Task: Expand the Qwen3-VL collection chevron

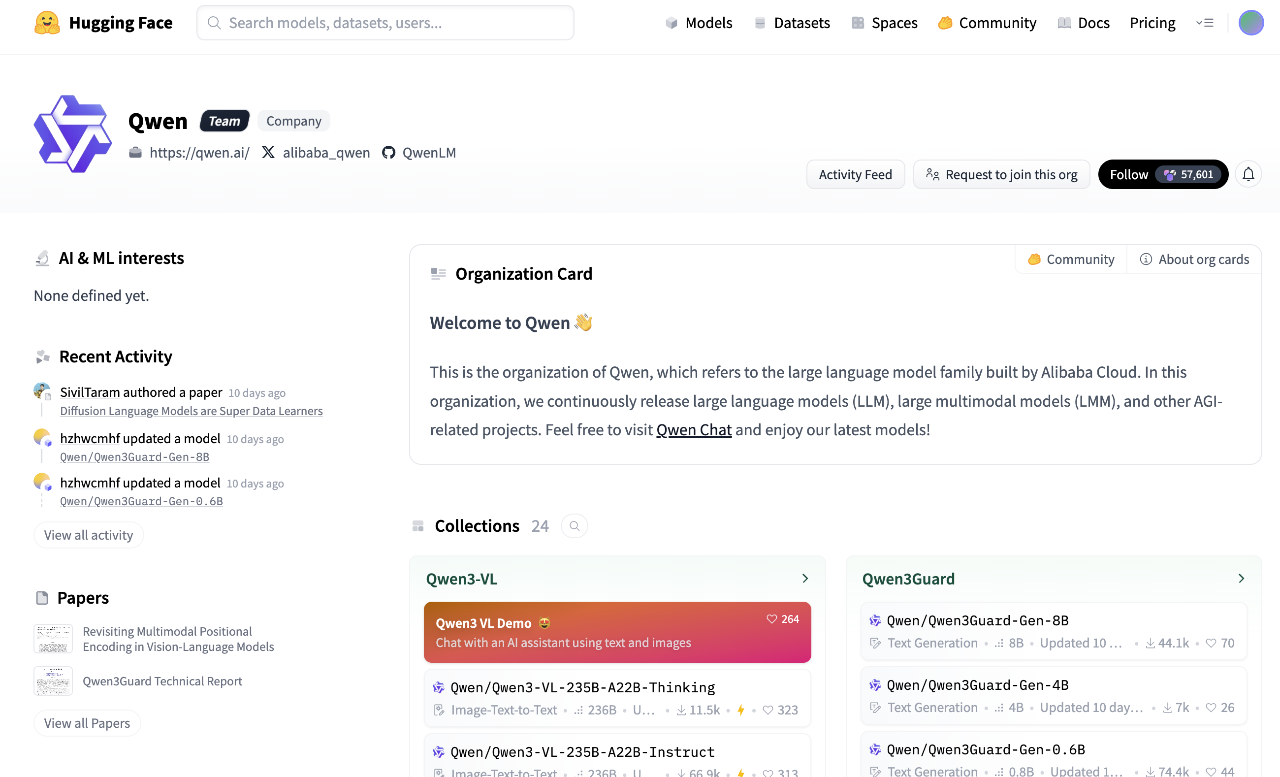Action: [x=804, y=579]
